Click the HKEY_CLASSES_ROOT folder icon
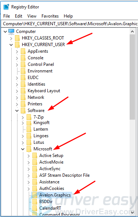 pos(17,38)
